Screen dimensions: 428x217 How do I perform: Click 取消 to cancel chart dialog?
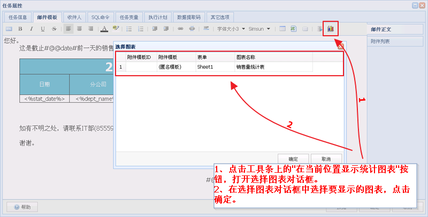coord(325,159)
